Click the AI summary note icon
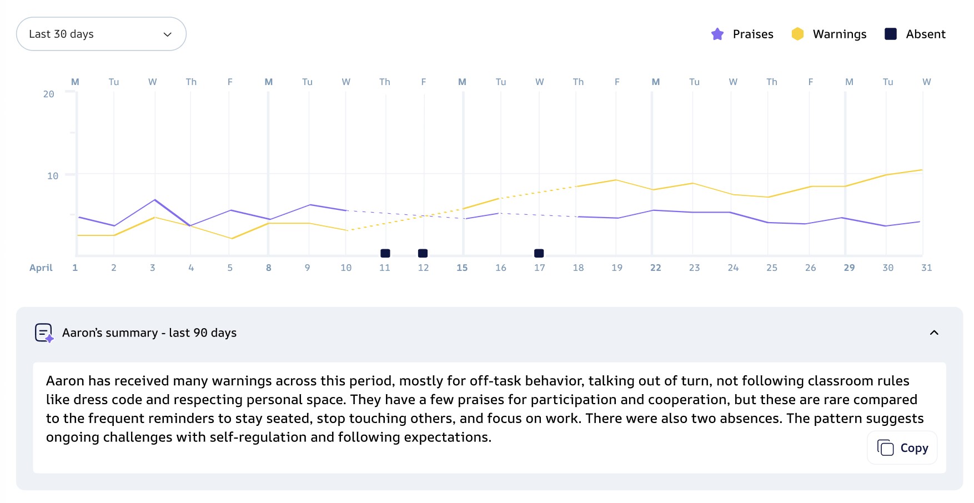Image resolution: width=974 pixels, height=503 pixels. 44,333
